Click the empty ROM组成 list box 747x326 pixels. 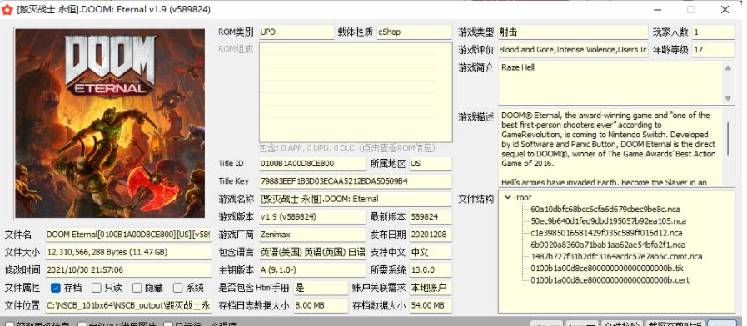356,93
